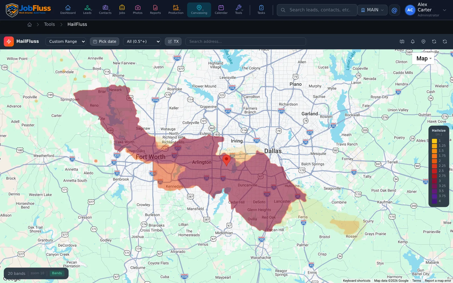Screen dimensions: 453x283
Task: Click the zoom 10 indicator
Action: pyautogui.click(x=37, y=273)
